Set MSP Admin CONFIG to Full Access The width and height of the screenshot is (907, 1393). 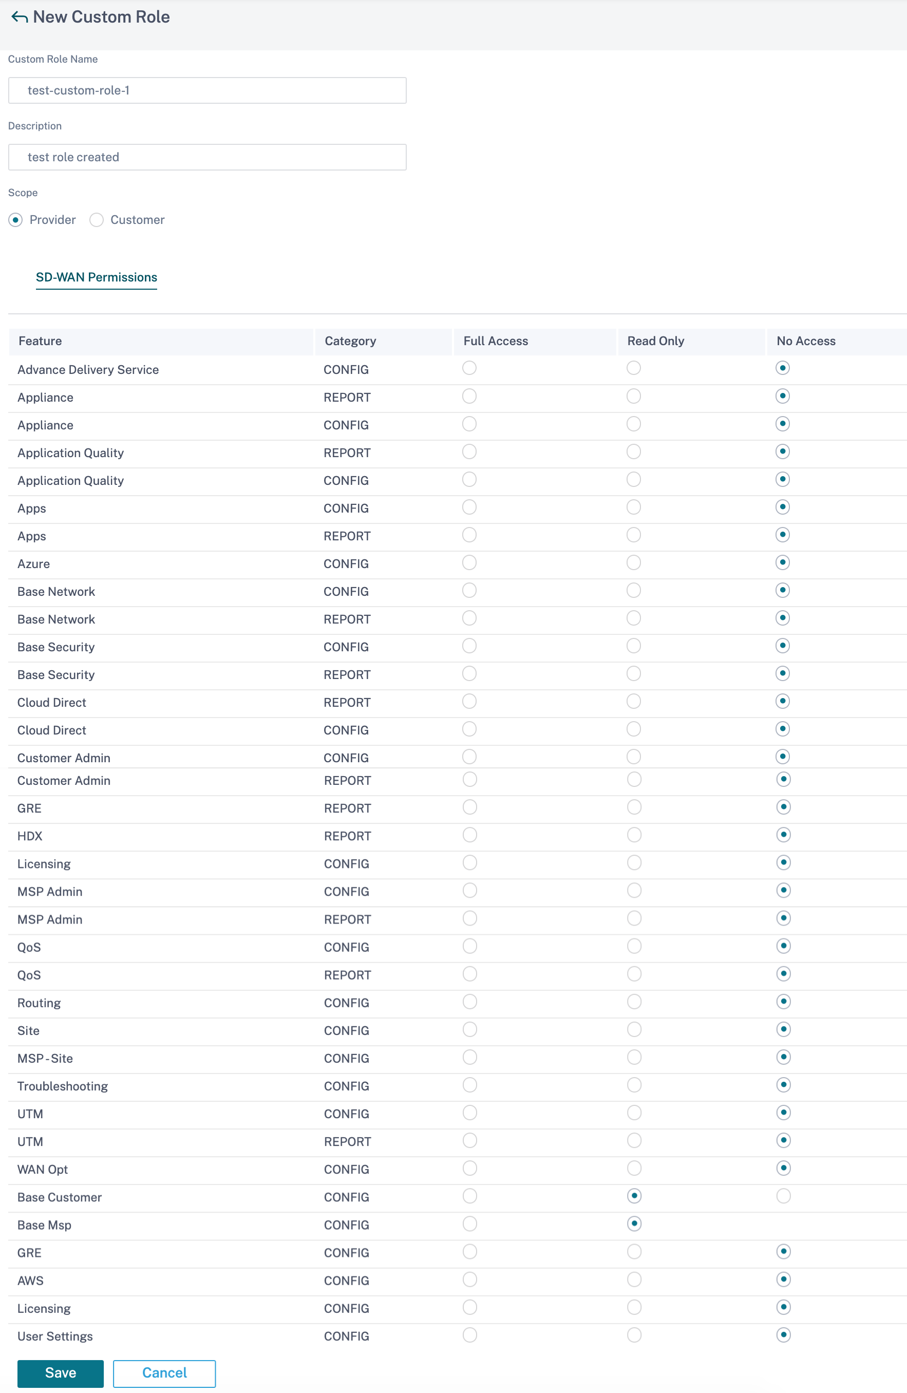click(x=470, y=891)
